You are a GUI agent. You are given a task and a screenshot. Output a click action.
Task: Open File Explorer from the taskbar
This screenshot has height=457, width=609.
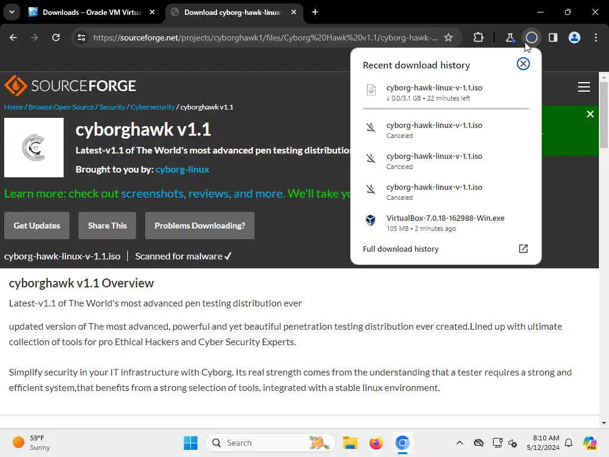coord(350,443)
